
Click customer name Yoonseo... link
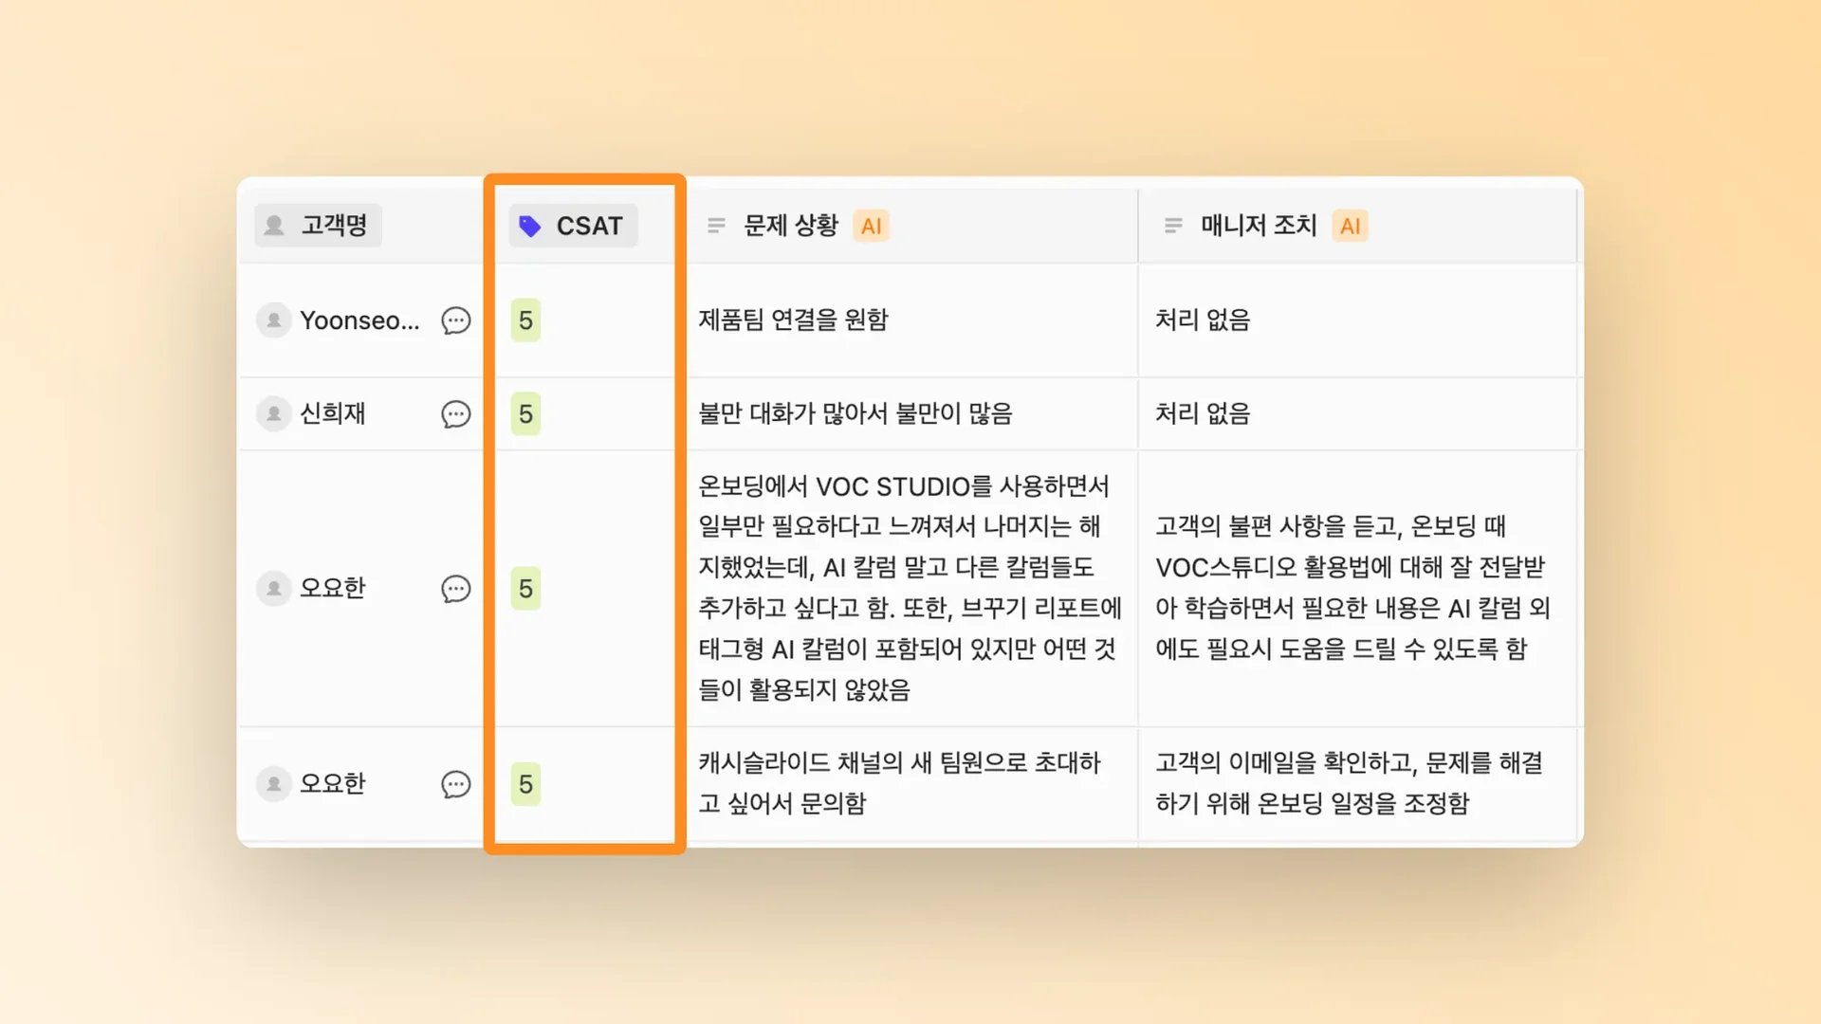(x=359, y=320)
